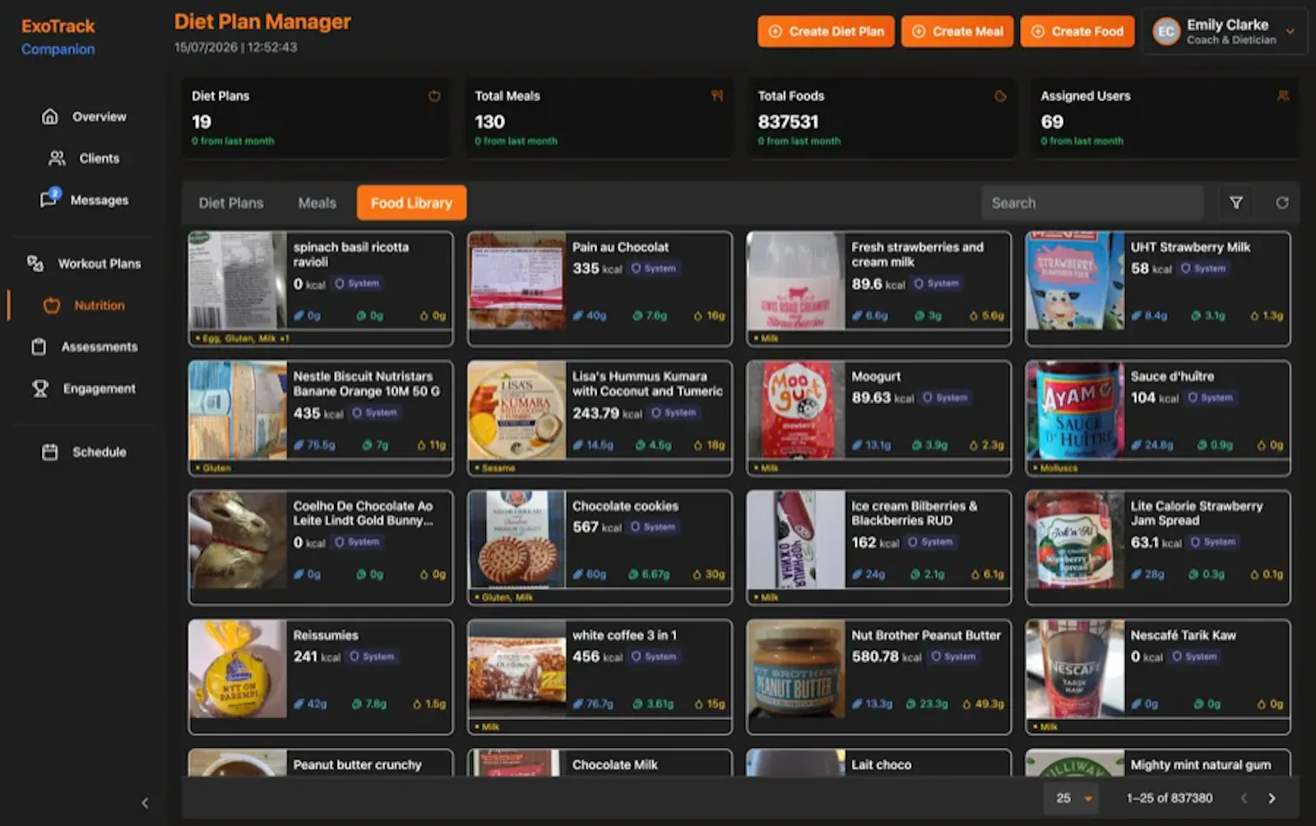Open spinach basil ricotta ravioli thumbnail
1316x826 pixels.
click(x=238, y=281)
